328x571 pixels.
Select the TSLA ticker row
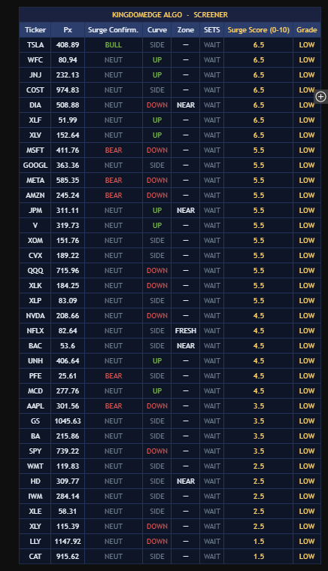170,45
